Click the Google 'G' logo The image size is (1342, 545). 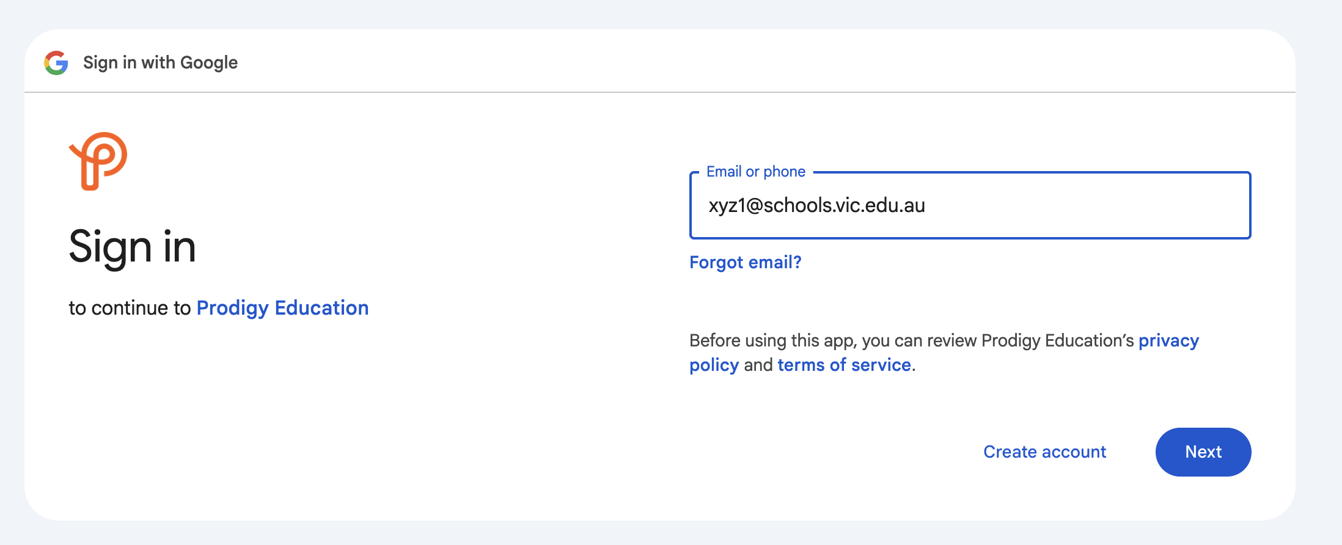coord(56,63)
